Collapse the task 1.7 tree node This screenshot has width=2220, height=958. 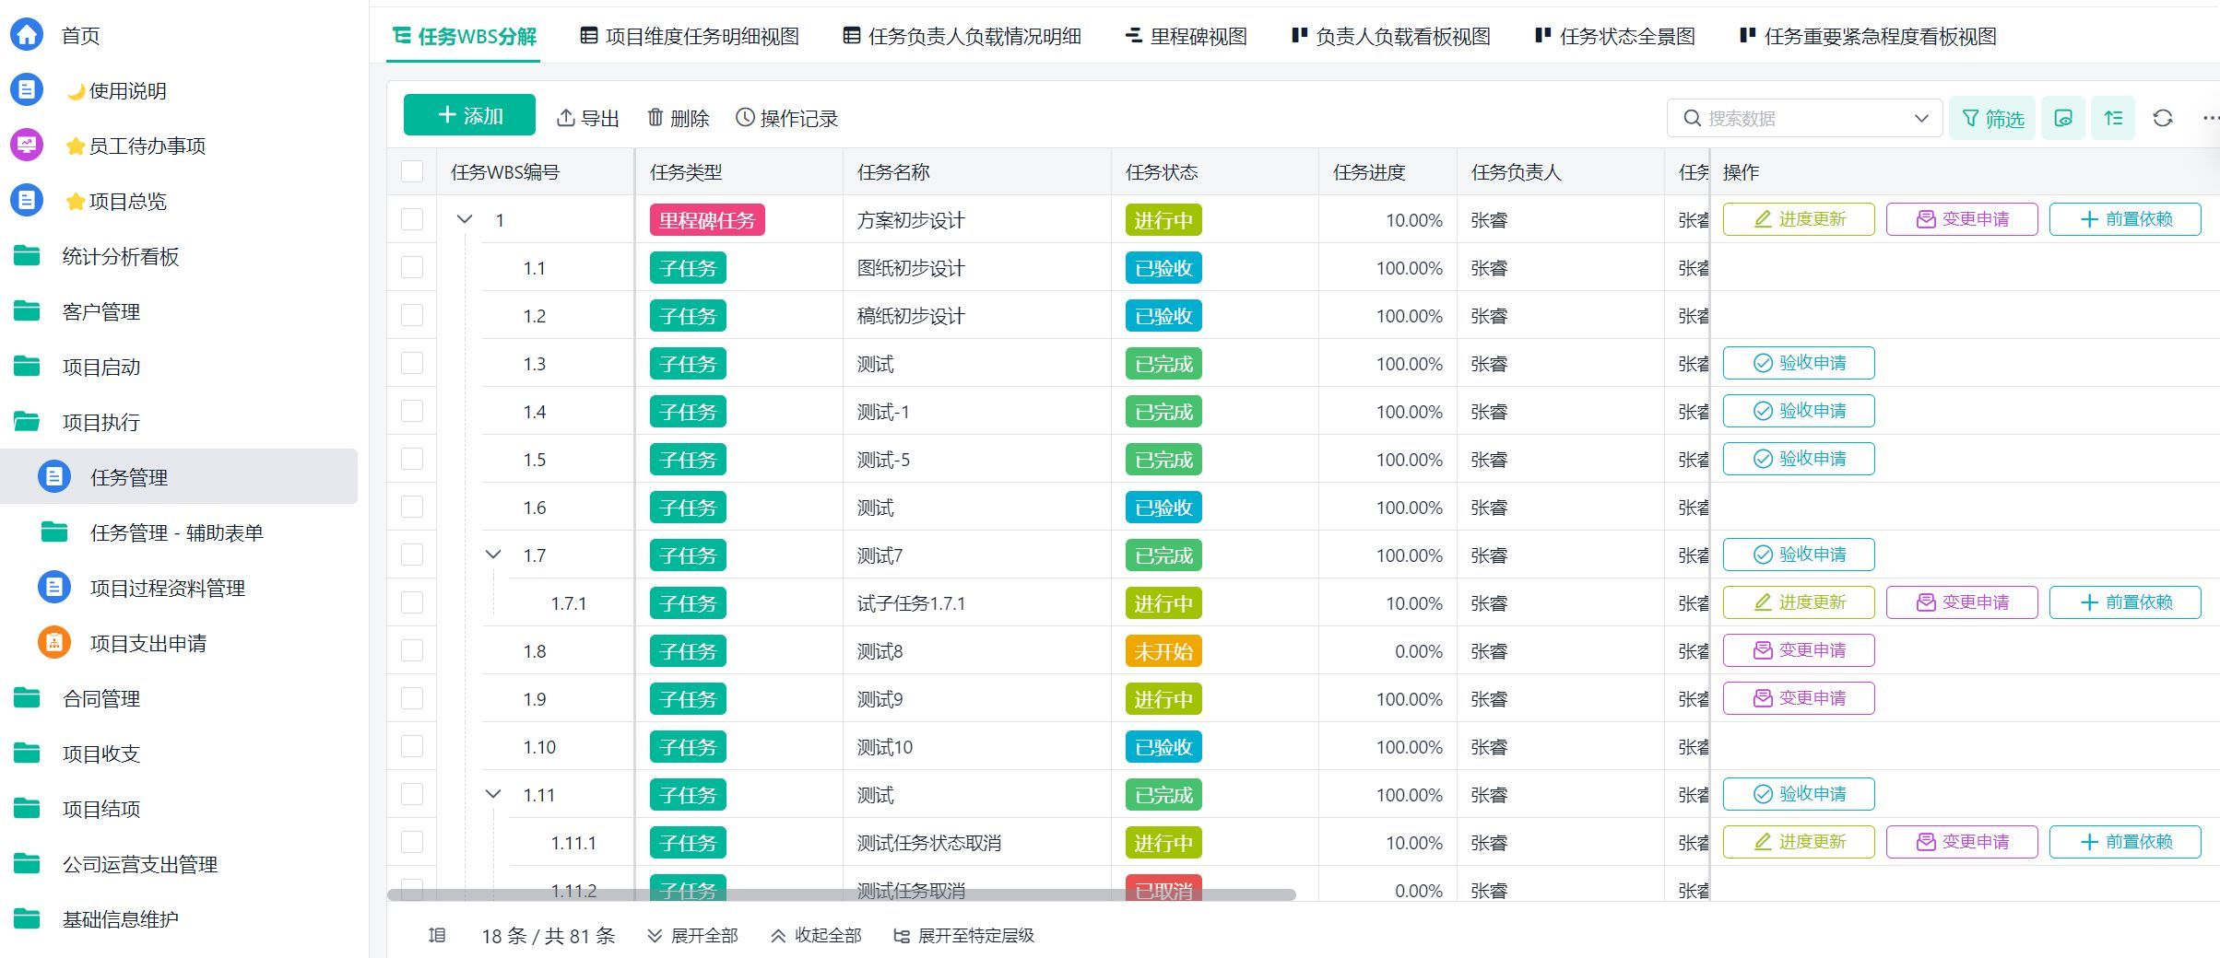coord(493,555)
